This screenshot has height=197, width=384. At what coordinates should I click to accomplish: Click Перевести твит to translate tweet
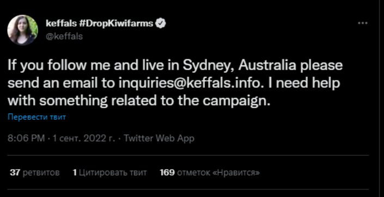pos(36,117)
